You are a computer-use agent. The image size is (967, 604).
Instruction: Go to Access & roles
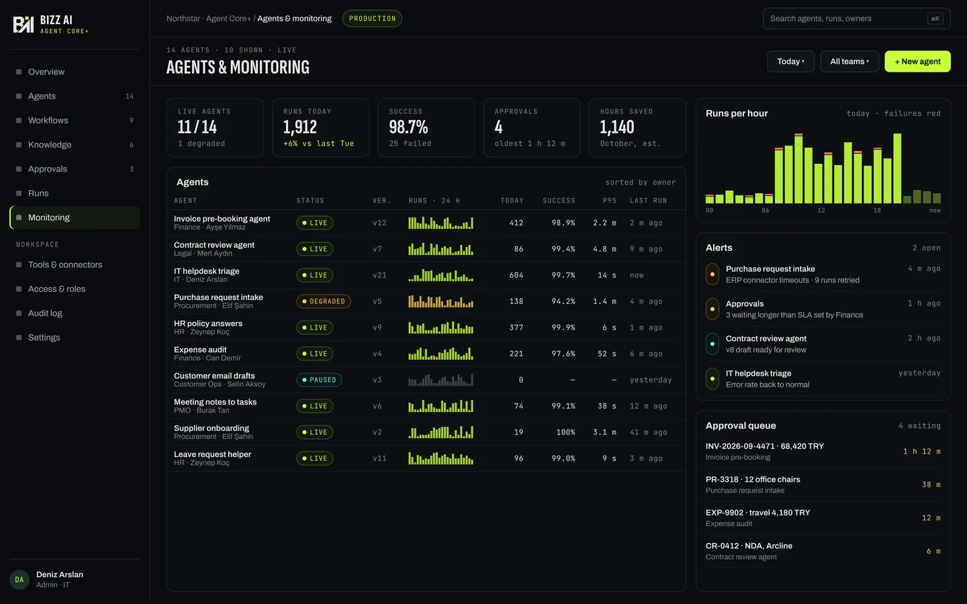pos(75,289)
